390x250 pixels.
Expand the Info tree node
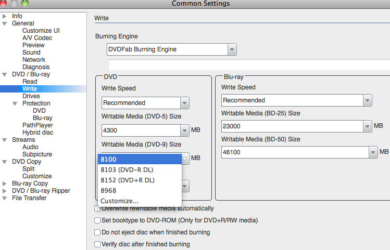click(5, 16)
